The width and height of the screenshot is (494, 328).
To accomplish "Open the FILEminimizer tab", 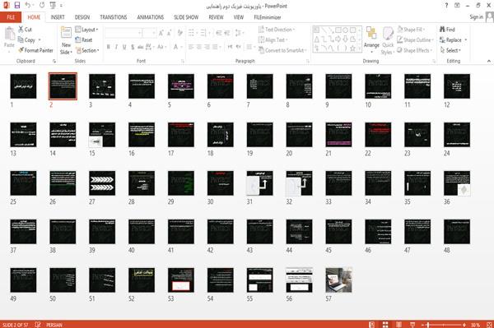I will point(267,17).
